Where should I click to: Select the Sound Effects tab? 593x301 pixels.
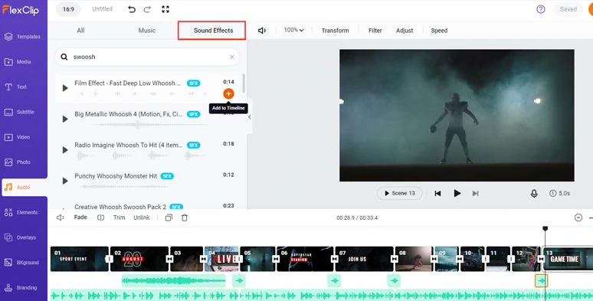[213, 30]
